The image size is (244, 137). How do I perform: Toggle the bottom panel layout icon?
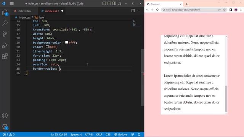(109, 3)
